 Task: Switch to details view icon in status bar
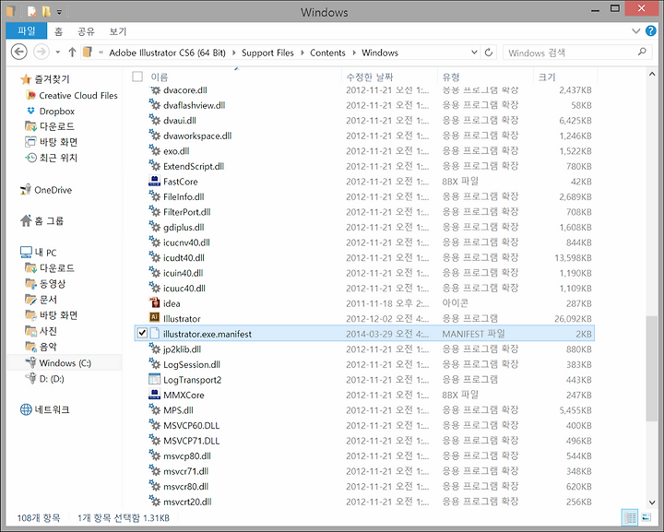coord(630,517)
